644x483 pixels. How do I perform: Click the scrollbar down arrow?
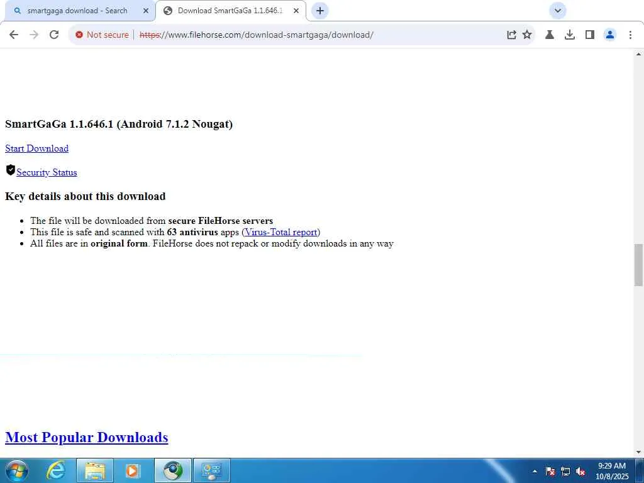[x=638, y=452]
